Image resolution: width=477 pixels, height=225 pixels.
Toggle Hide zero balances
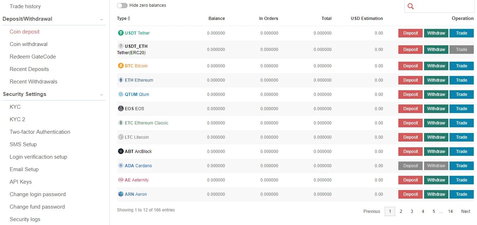pos(122,5)
